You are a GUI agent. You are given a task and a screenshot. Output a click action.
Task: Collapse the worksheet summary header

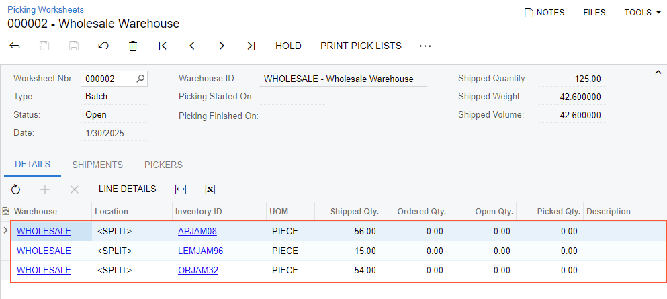click(x=658, y=72)
